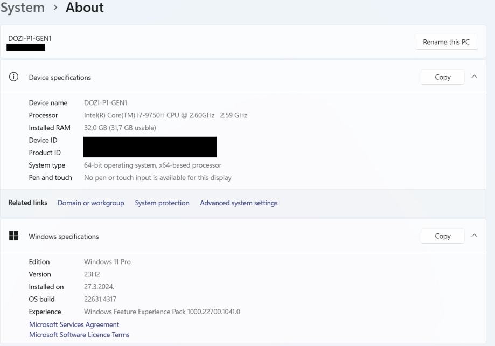Select the PC name DOZI-P1-GEN1 at top
Image resolution: width=495 pixels, height=346 pixels.
tap(30, 39)
